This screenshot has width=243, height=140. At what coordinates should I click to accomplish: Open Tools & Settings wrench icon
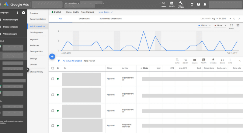click(x=181, y=5)
